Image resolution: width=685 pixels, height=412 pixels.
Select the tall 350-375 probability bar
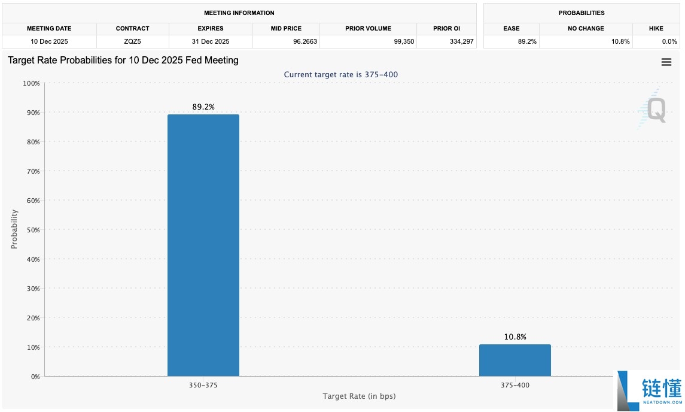[203, 245]
